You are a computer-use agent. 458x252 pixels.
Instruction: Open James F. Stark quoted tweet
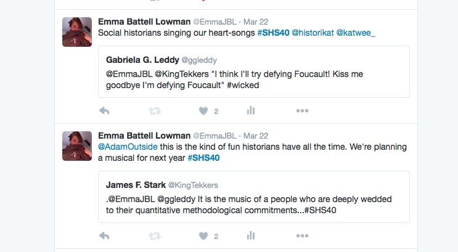coord(254,197)
